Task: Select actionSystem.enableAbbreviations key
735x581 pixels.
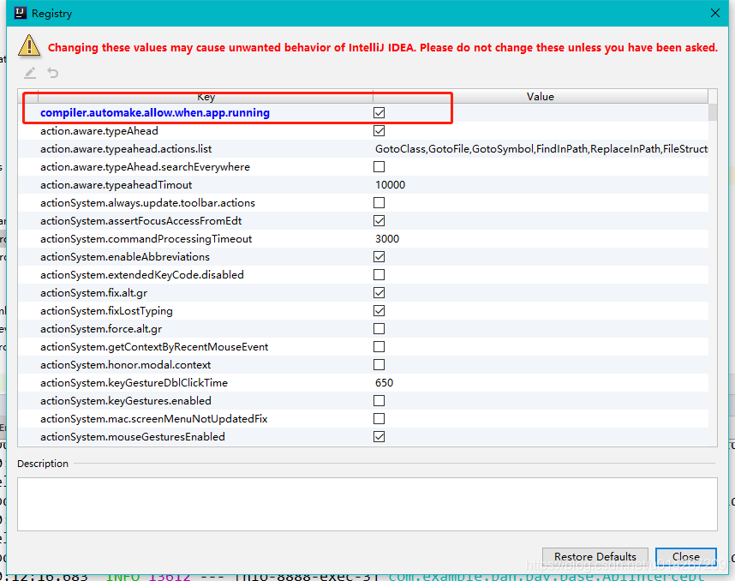Action: click(x=125, y=256)
